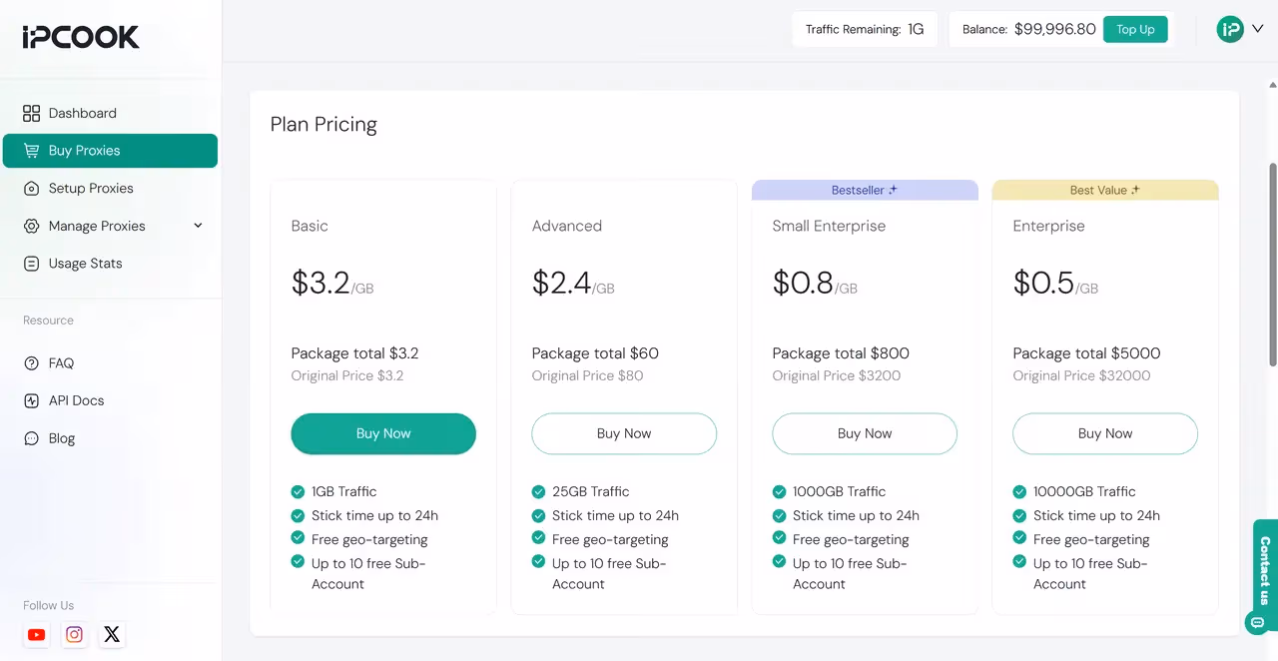This screenshot has height=661, width=1278.
Task: Open Setup Proxies via its gear icon
Action: [x=31, y=188]
